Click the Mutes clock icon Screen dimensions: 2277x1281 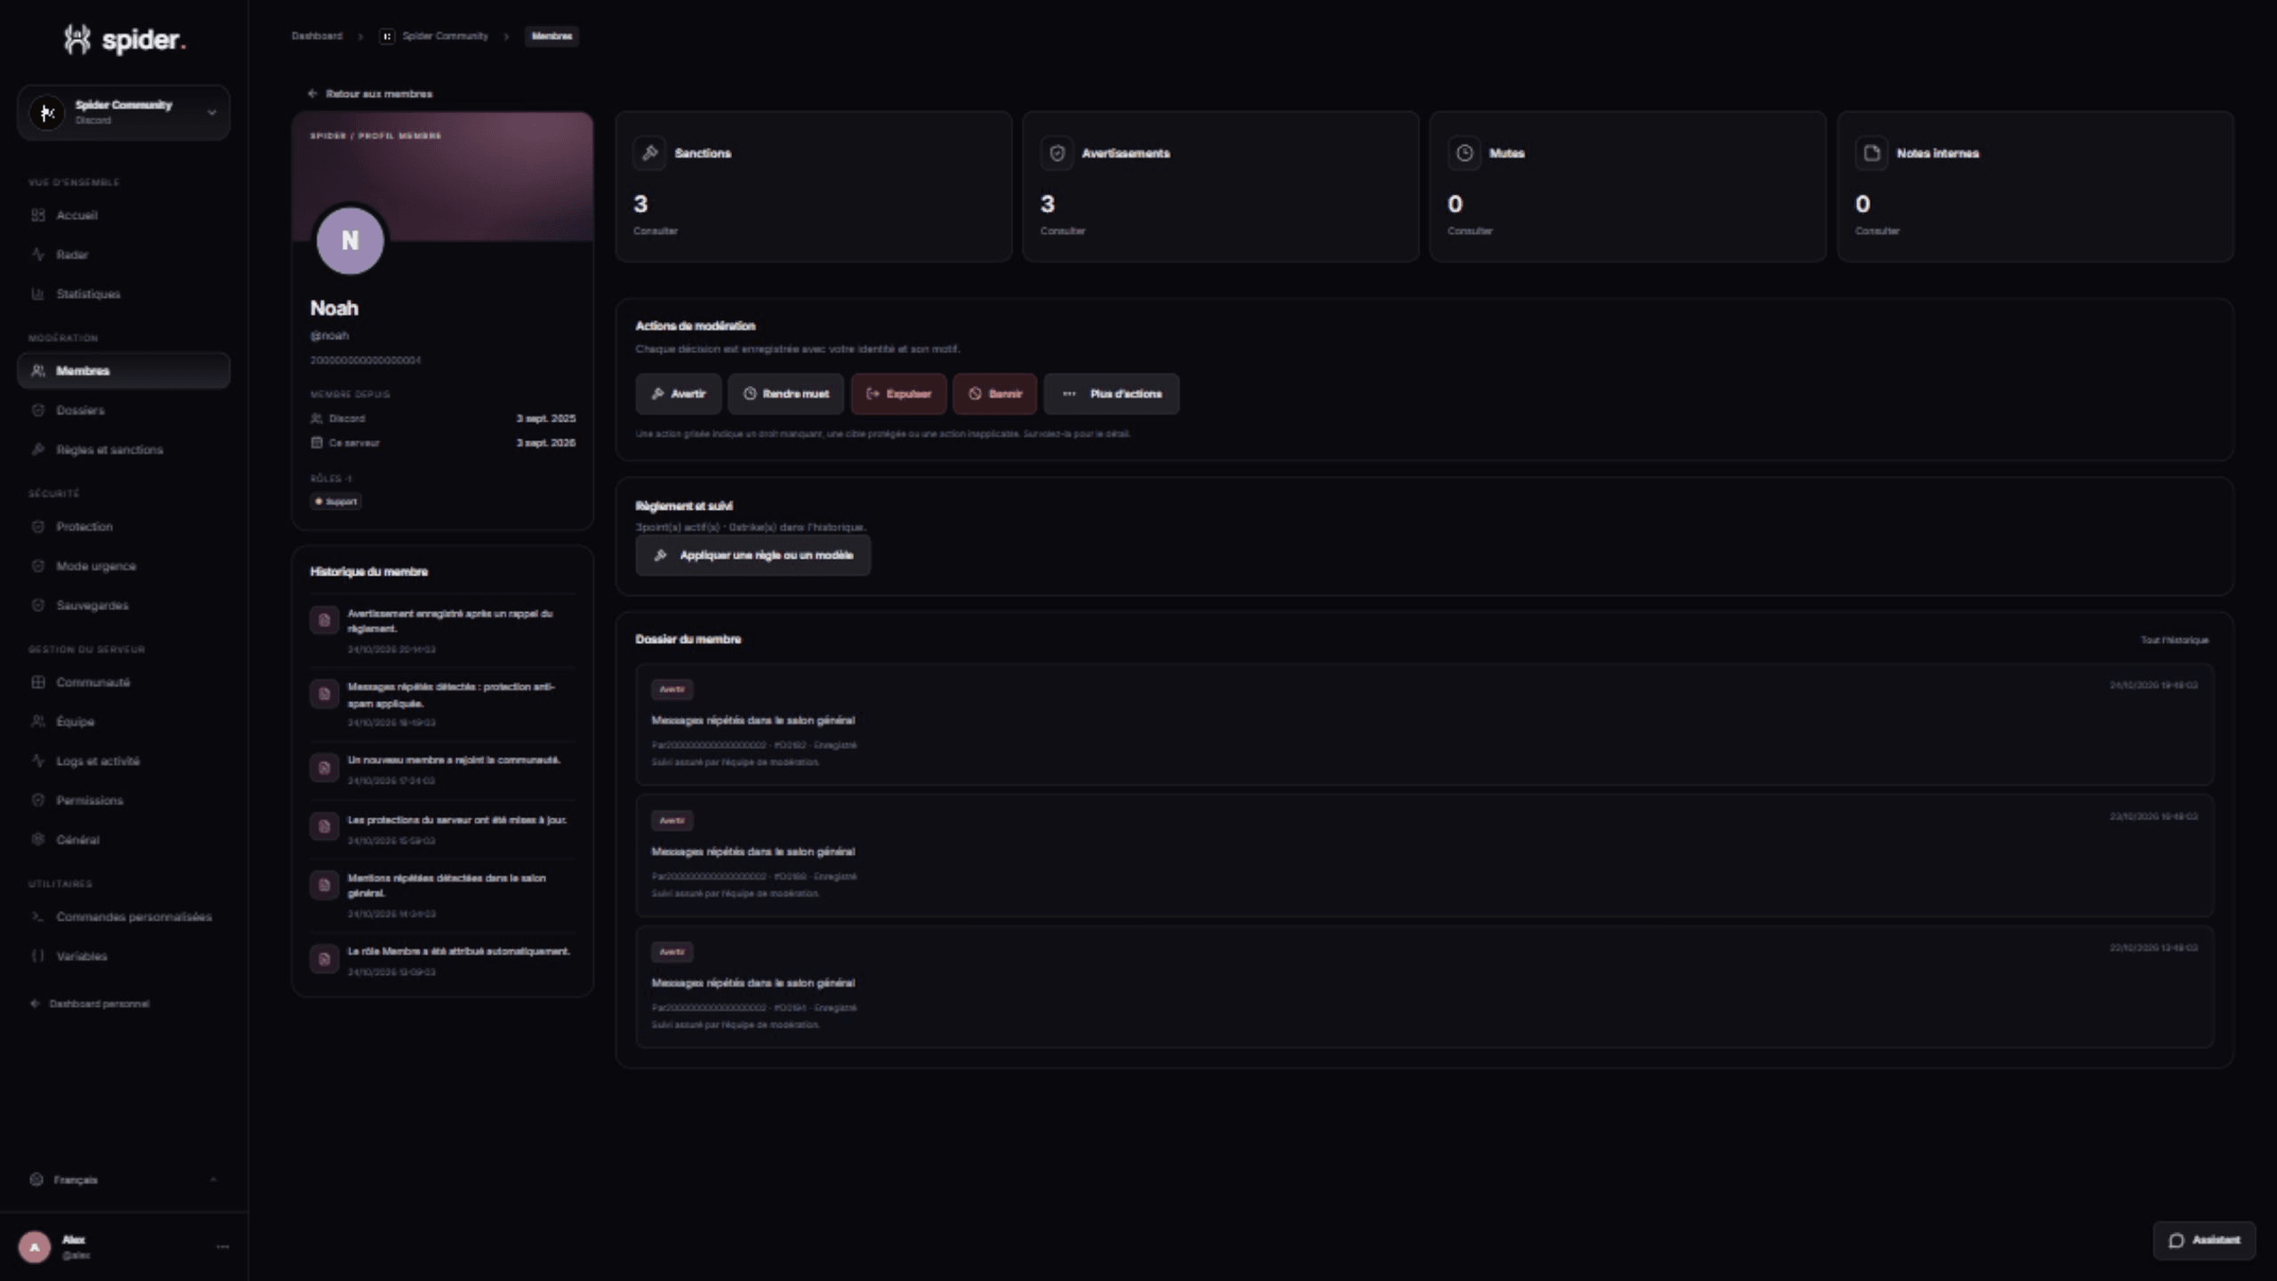pos(1464,153)
